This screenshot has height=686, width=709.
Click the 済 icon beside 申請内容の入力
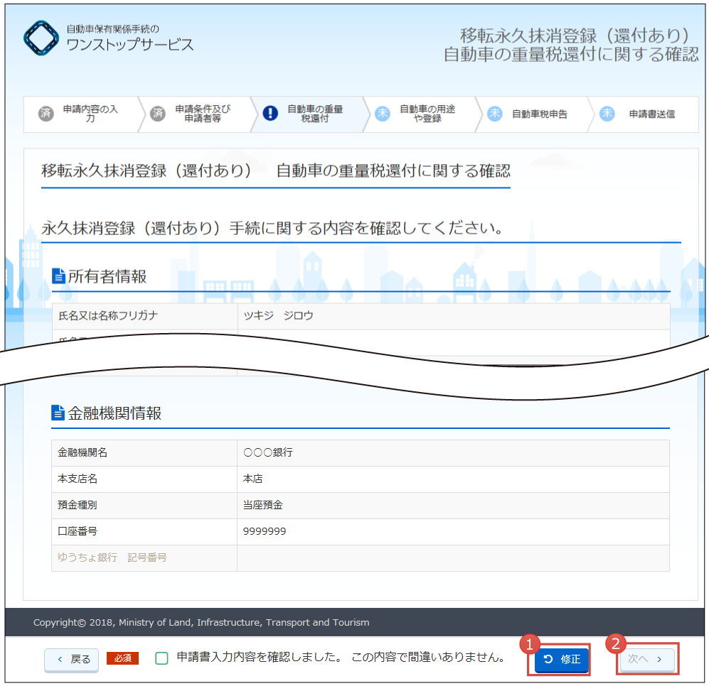coord(46,114)
